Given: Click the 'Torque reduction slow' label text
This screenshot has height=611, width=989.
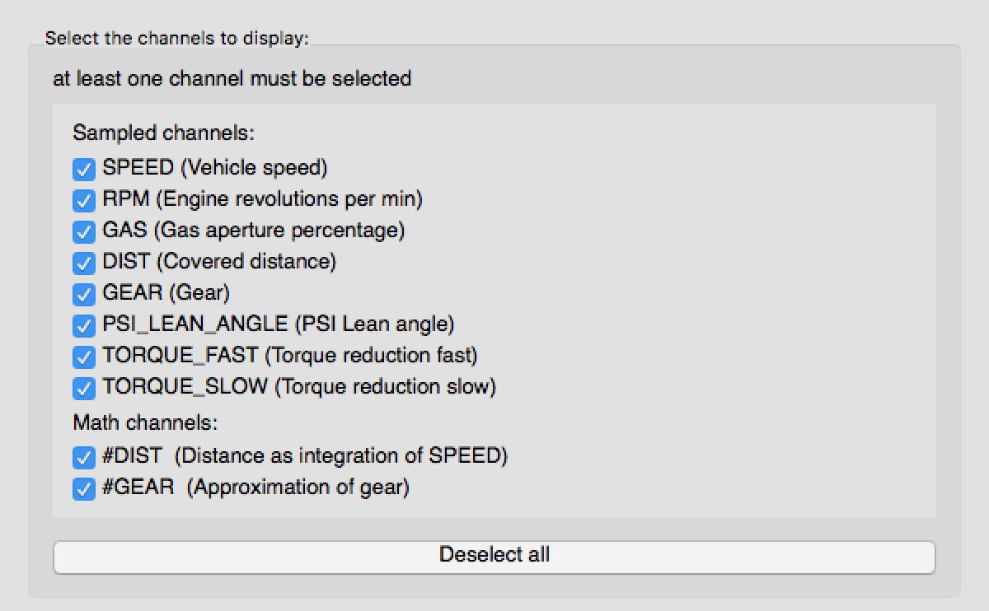Looking at the screenshot, I should tap(385, 387).
